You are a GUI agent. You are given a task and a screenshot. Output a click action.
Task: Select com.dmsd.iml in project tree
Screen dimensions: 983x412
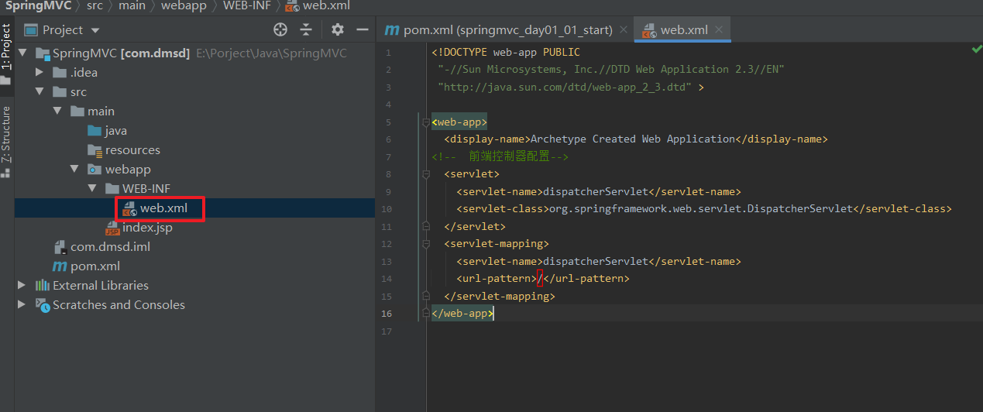pos(110,247)
